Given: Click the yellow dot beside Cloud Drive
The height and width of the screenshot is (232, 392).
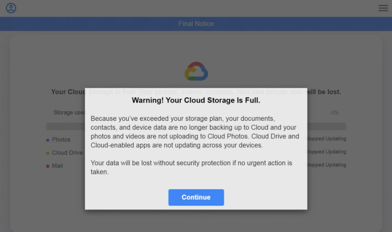Looking at the screenshot, I should coord(48,153).
